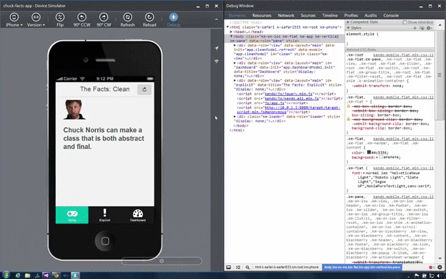Open the DevTools settings gear

point(440,267)
